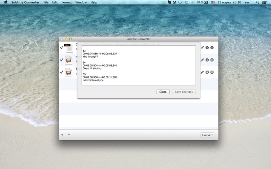
Task: Click the magnifier preview icon in first row
Action: (207, 48)
